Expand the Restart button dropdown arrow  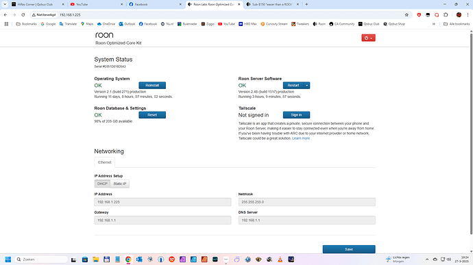pyautogui.click(x=307, y=86)
